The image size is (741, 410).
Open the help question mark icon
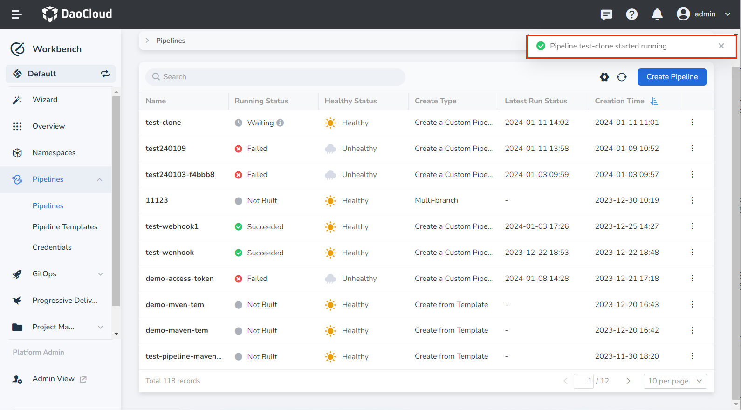631,14
